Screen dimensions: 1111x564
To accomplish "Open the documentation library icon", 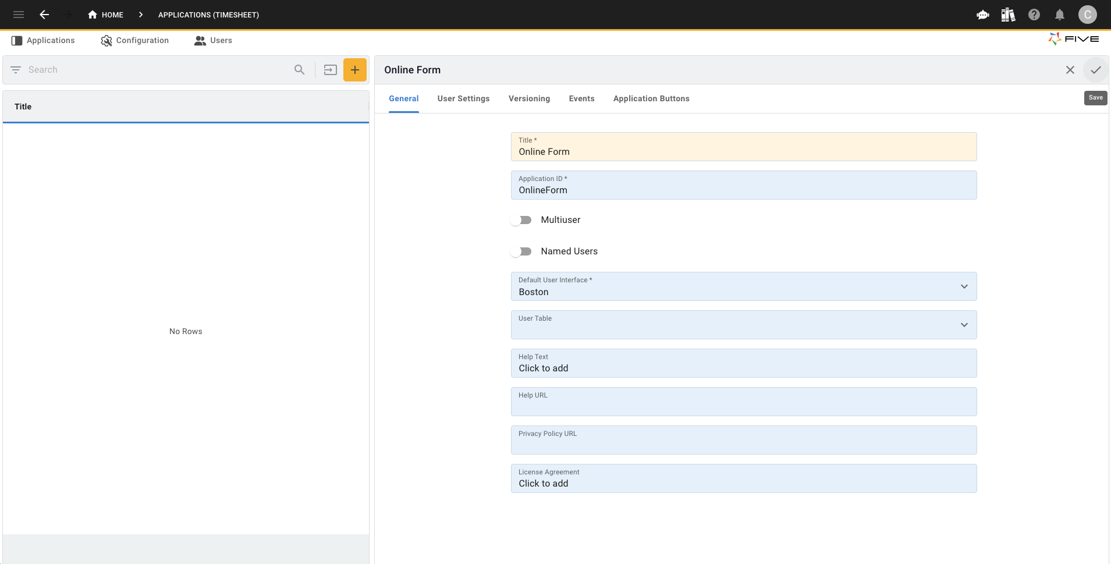I will (1008, 15).
